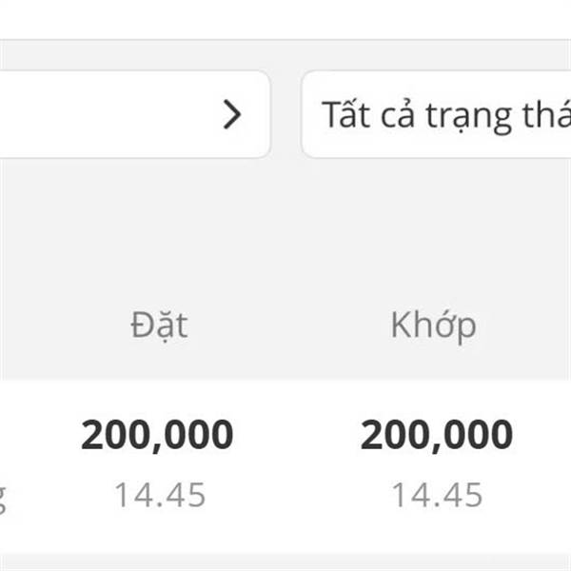The height and width of the screenshot is (571, 571).
Task: Click the right chevron arrow in the left filter box
Action: click(232, 115)
